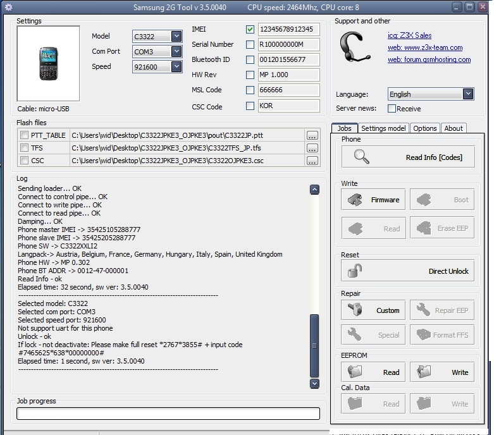Click the grayed Write-section Read icon
This screenshot has width=494, height=435.
[355, 228]
